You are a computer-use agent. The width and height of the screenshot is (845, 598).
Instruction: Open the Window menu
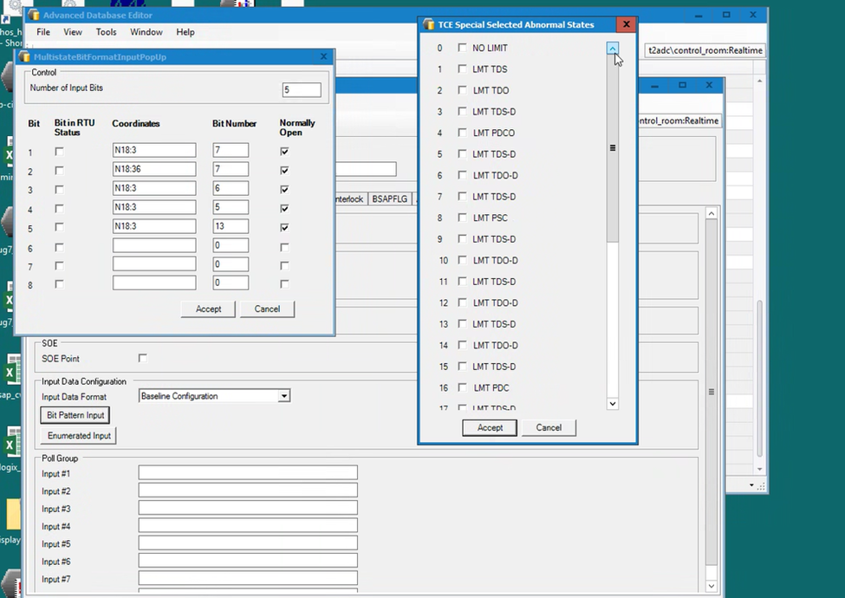tap(146, 32)
